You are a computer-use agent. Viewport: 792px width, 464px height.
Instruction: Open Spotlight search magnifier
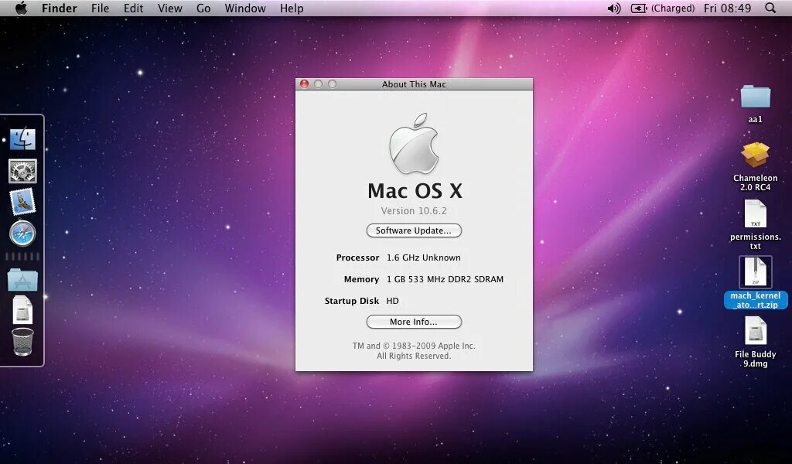pos(770,8)
